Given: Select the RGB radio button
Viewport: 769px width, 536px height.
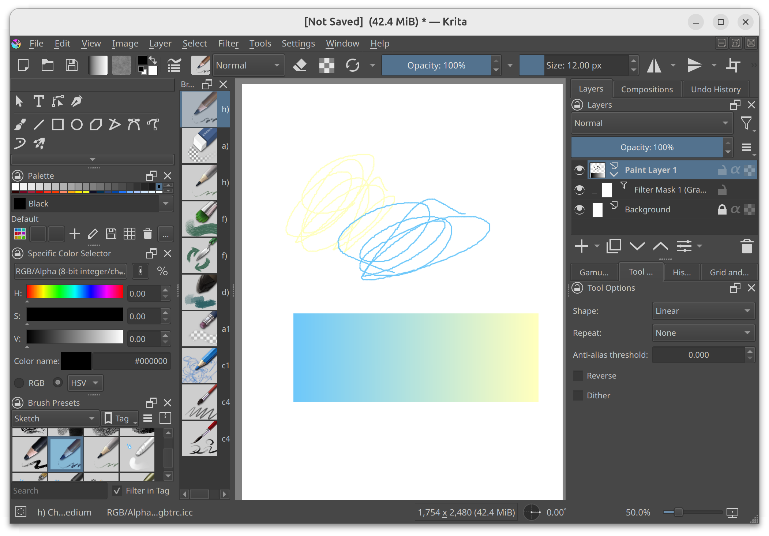Looking at the screenshot, I should pos(19,383).
